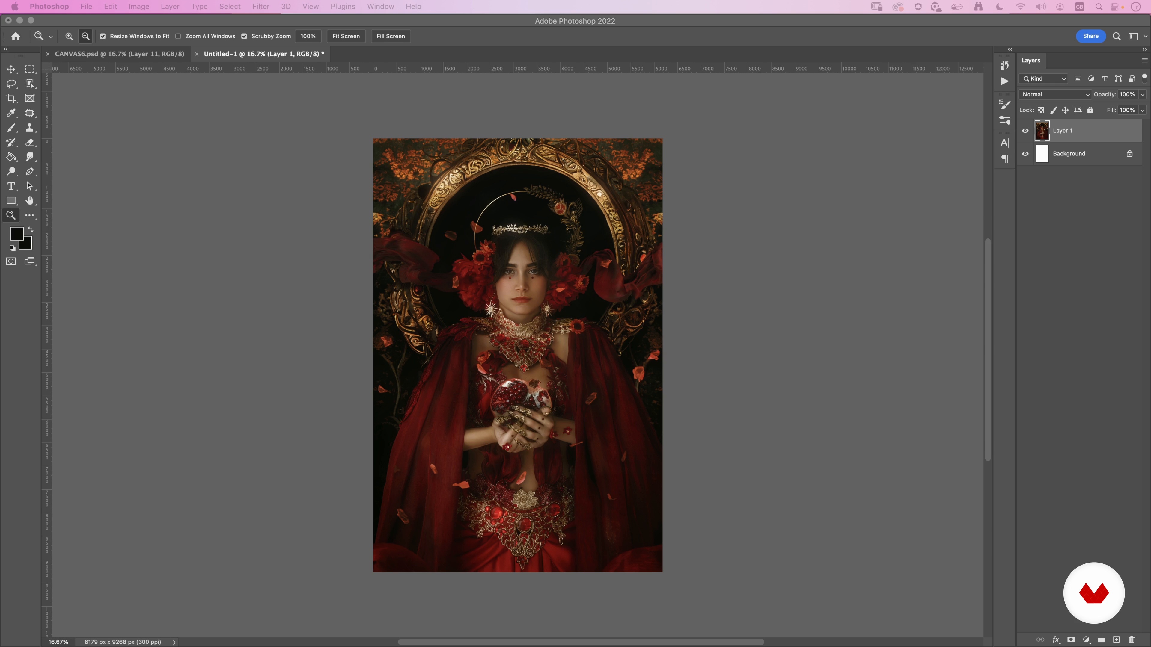Click the Zoom In magnifier in options bar
Screen dimensions: 1151x647
click(69, 36)
